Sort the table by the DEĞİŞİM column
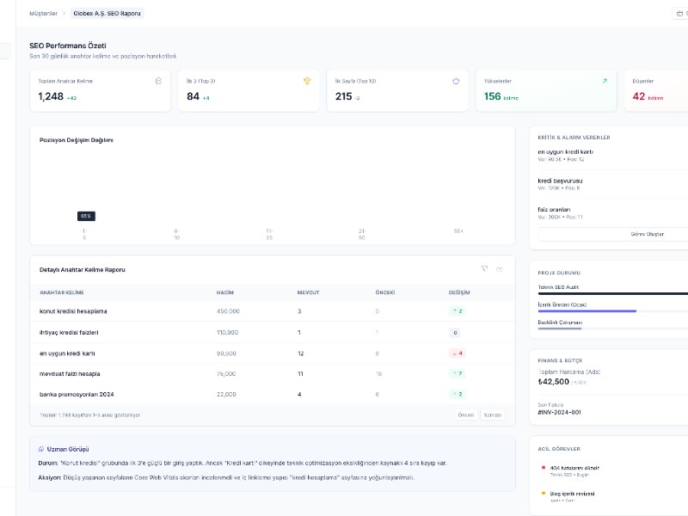 point(458,292)
